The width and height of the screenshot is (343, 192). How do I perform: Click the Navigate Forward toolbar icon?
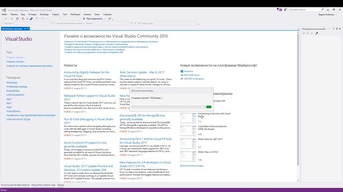pos(12,19)
